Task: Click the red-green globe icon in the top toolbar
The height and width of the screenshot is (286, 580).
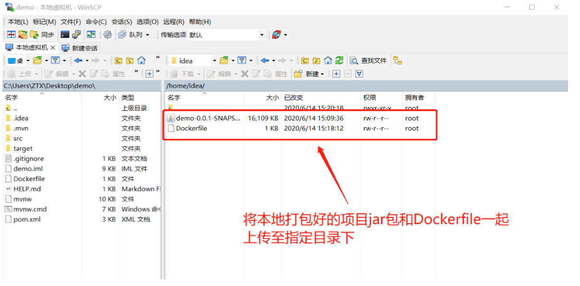Action: [x=276, y=35]
